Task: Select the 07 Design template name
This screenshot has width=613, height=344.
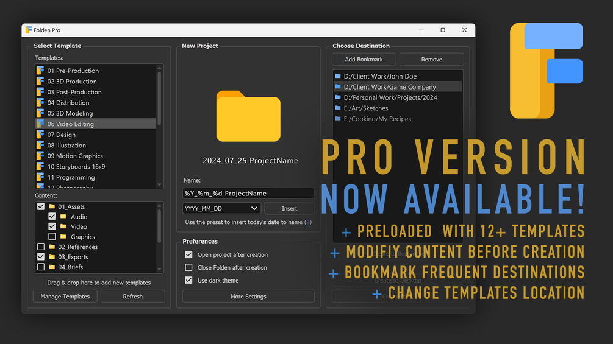Action: pyautogui.click(x=62, y=135)
